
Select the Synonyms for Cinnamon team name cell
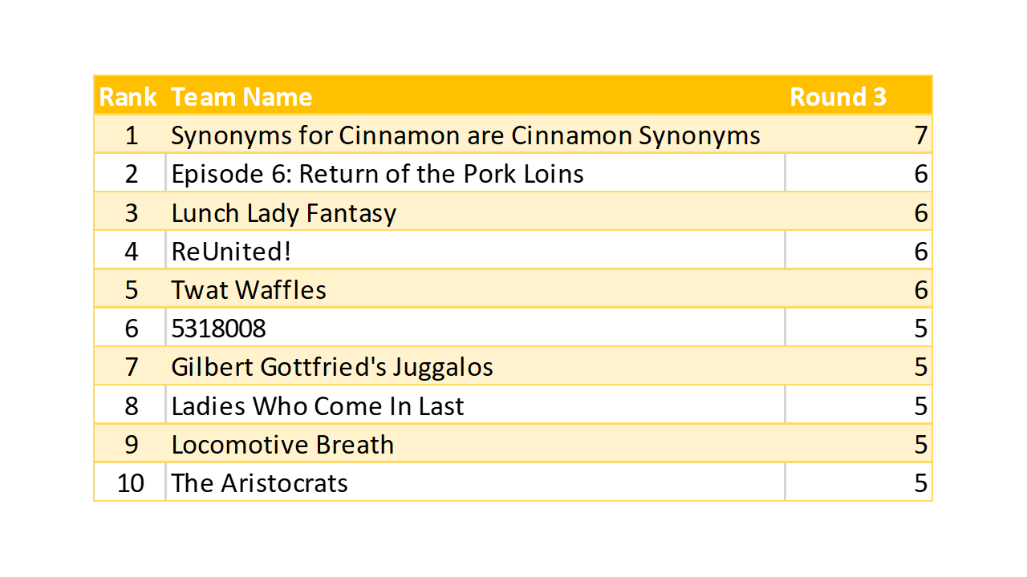click(x=465, y=135)
